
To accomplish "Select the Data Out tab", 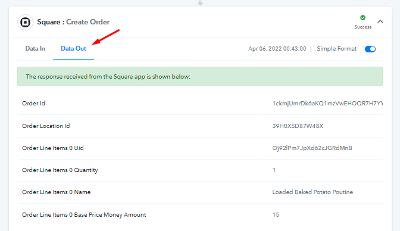I will pos(73,48).
